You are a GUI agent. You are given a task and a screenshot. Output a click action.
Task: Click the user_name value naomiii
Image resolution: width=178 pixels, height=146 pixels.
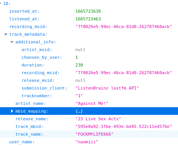pyautogui.click(x=87, y=142)
